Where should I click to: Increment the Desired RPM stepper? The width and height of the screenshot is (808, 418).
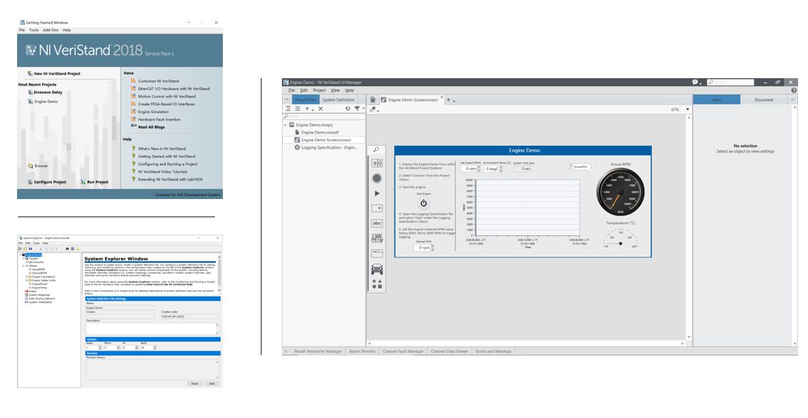coord(432,245)
